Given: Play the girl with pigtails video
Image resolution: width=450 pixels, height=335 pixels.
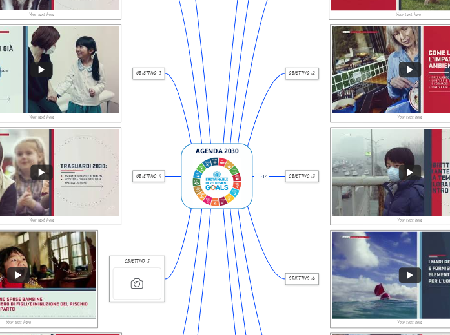Looking at the screenshot, I should click(x=41, y=70).
